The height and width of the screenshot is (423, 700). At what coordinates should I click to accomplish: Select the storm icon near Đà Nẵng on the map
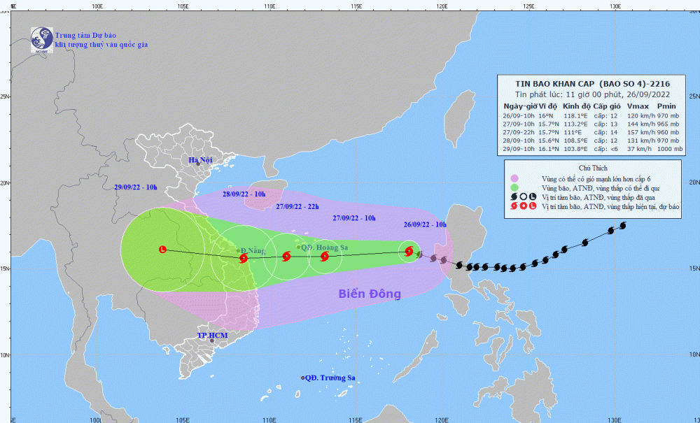[x=243, y=258]
